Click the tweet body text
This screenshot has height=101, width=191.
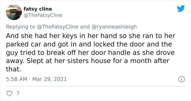point(91,52)
